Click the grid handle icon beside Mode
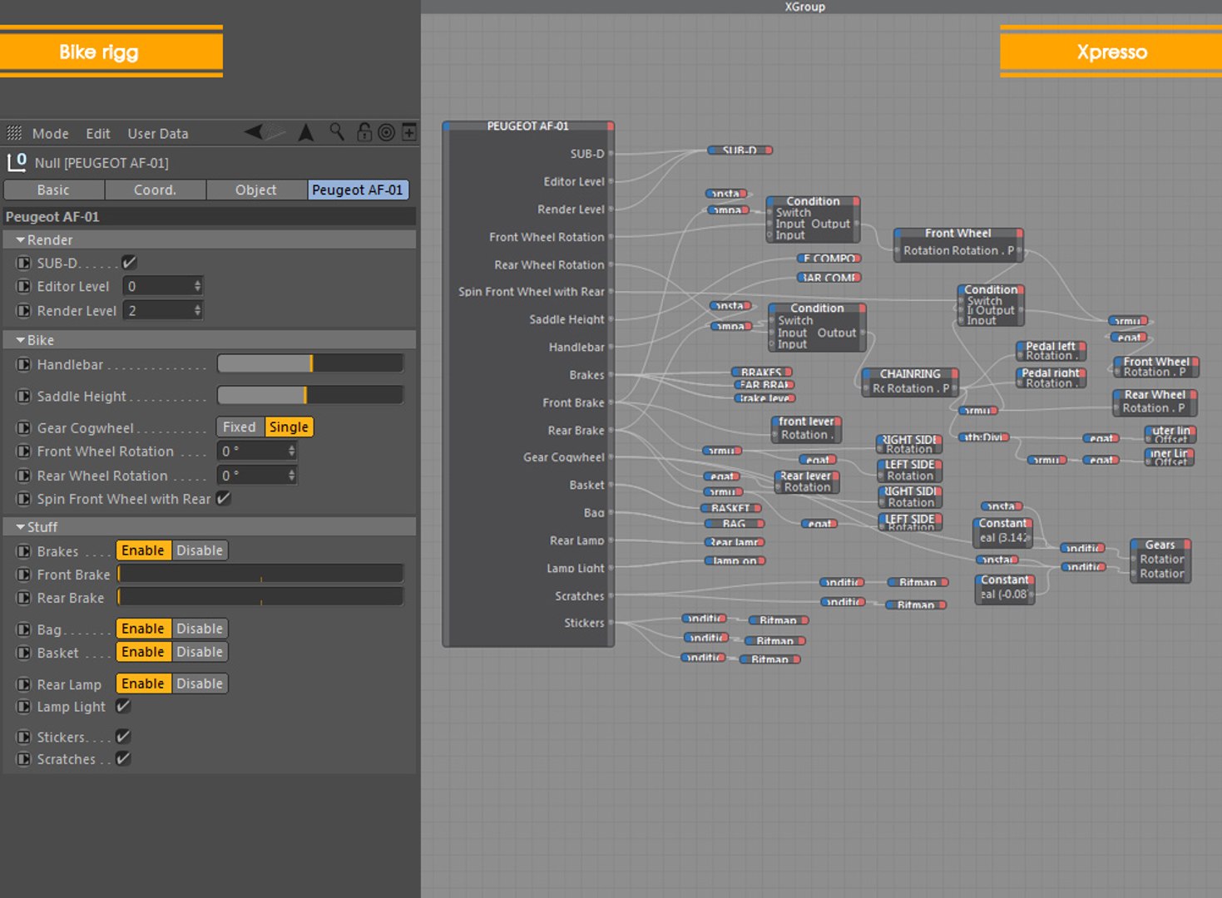 pos(14,133)
